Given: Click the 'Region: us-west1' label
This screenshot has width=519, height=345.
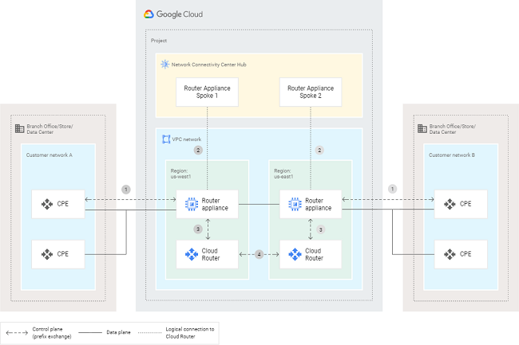Looking at the screenshot, I should pos(180,174).
